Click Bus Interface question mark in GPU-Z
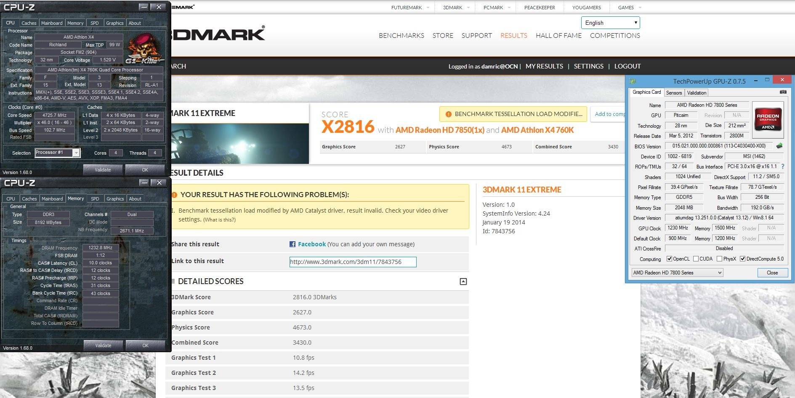This screenshot has height=398, width=795. (782, 166)
